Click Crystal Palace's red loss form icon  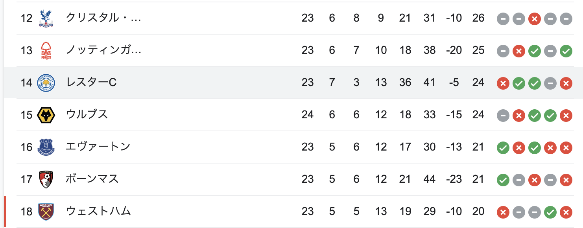(x=534, y=18)
